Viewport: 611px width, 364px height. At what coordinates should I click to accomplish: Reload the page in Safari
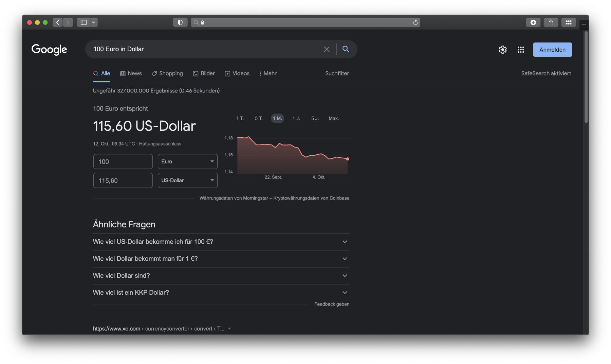click(415, 22)
